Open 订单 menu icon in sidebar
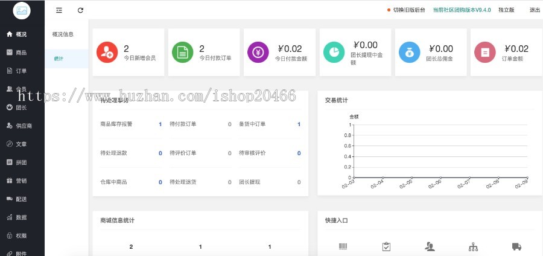Image resolution: width=543 pixels, height=256 pixels. 9,71
